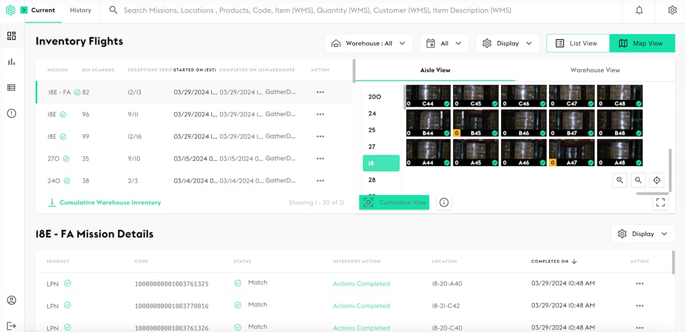Screen dimensions: 685x332
Task: Select aisle 18 in the aisle list
Action: coord(381,163)
